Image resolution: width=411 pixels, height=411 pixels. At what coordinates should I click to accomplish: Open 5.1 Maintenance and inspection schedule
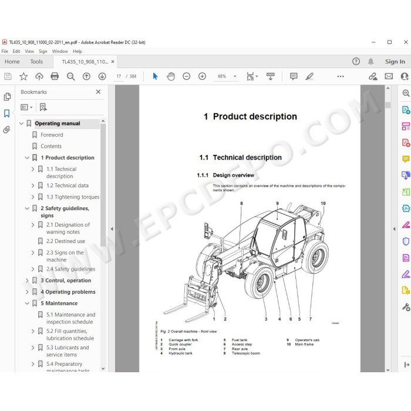[x=71, y=318]
